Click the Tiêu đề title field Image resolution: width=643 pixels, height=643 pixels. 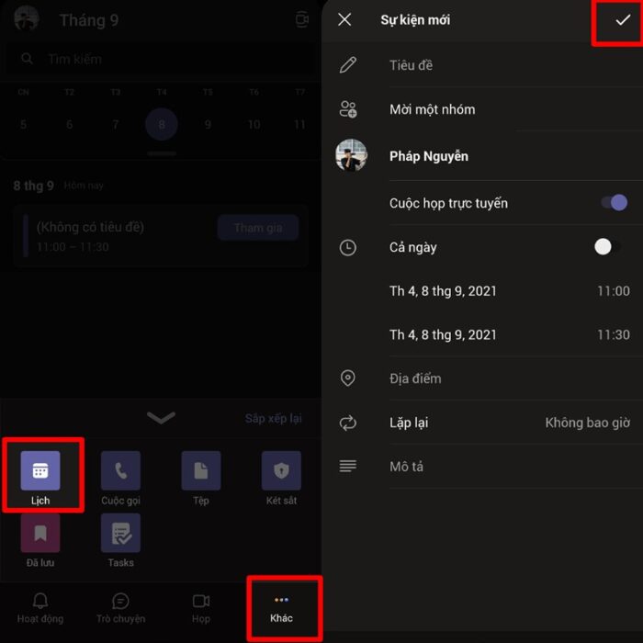tap(516, 65)
